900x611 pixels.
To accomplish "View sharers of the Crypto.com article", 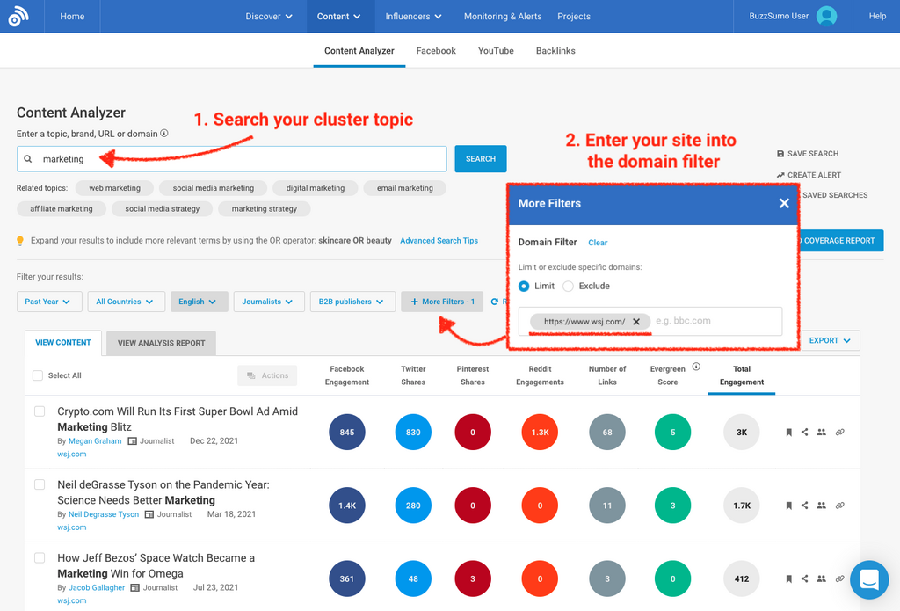I will click(821, 433).
